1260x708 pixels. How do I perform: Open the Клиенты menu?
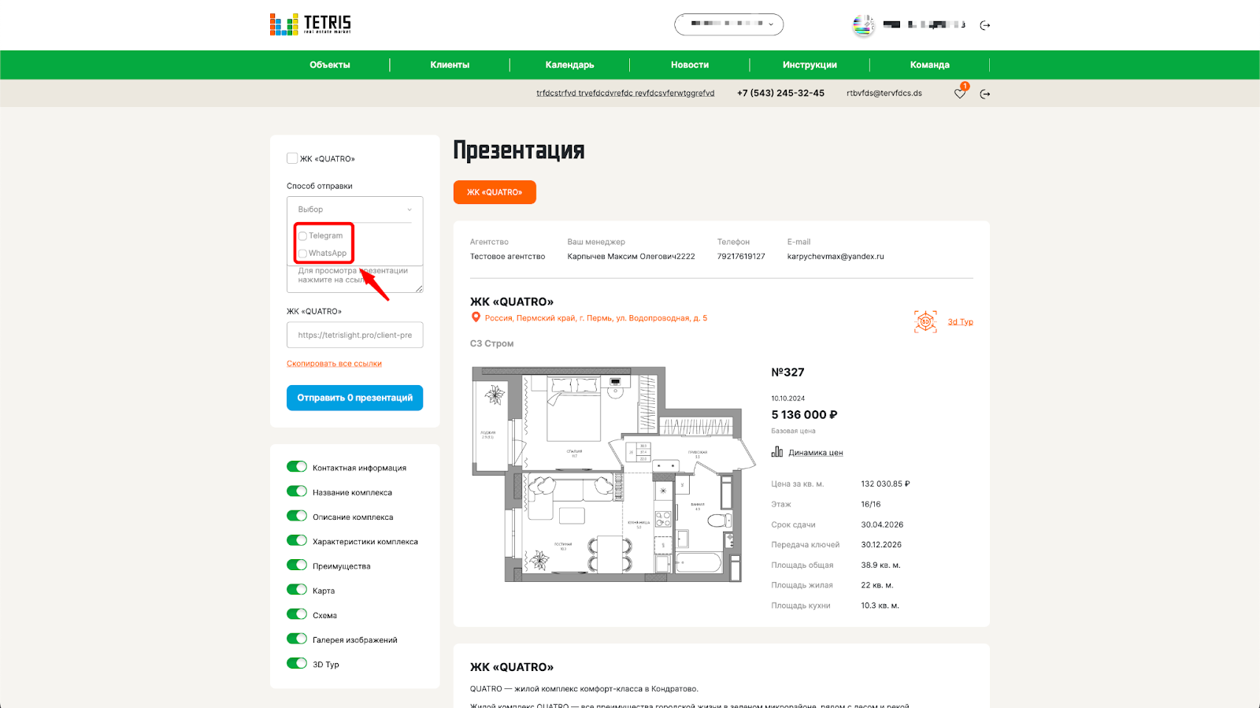450,65
